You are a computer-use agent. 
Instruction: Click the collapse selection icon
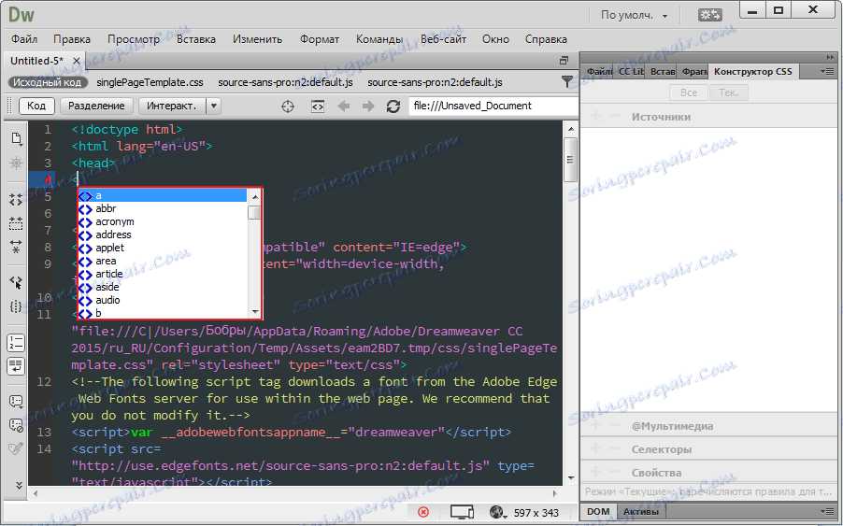tap(16, 223)
